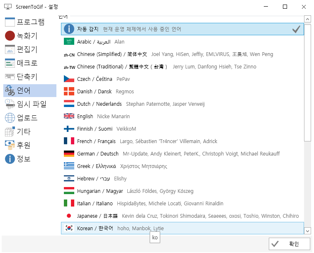
Task: Minimize the ScreenToGif settings window
Action: [x=266, y=7]
